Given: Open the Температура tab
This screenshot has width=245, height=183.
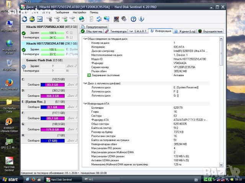Looking at the screenshot, I should point(116,31).
